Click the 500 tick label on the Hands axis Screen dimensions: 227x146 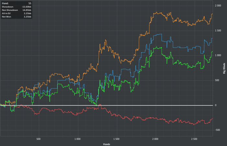[x=39, y=139]
